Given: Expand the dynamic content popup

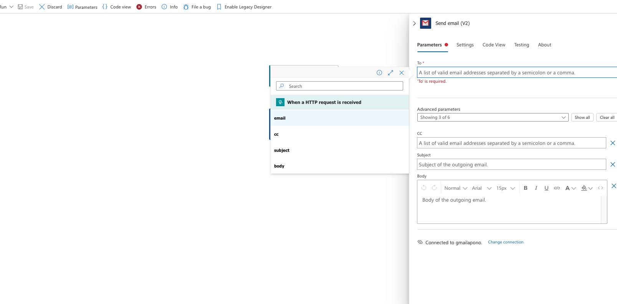Looking at the screenshot, I should point(390,73).
